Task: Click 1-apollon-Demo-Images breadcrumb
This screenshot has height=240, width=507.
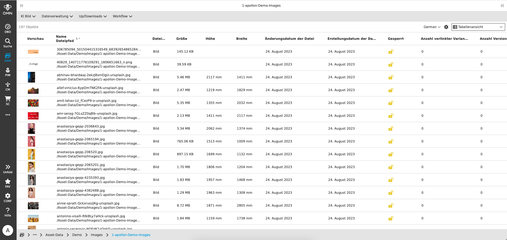Action: pyautogui.click(x=131, y=235)
